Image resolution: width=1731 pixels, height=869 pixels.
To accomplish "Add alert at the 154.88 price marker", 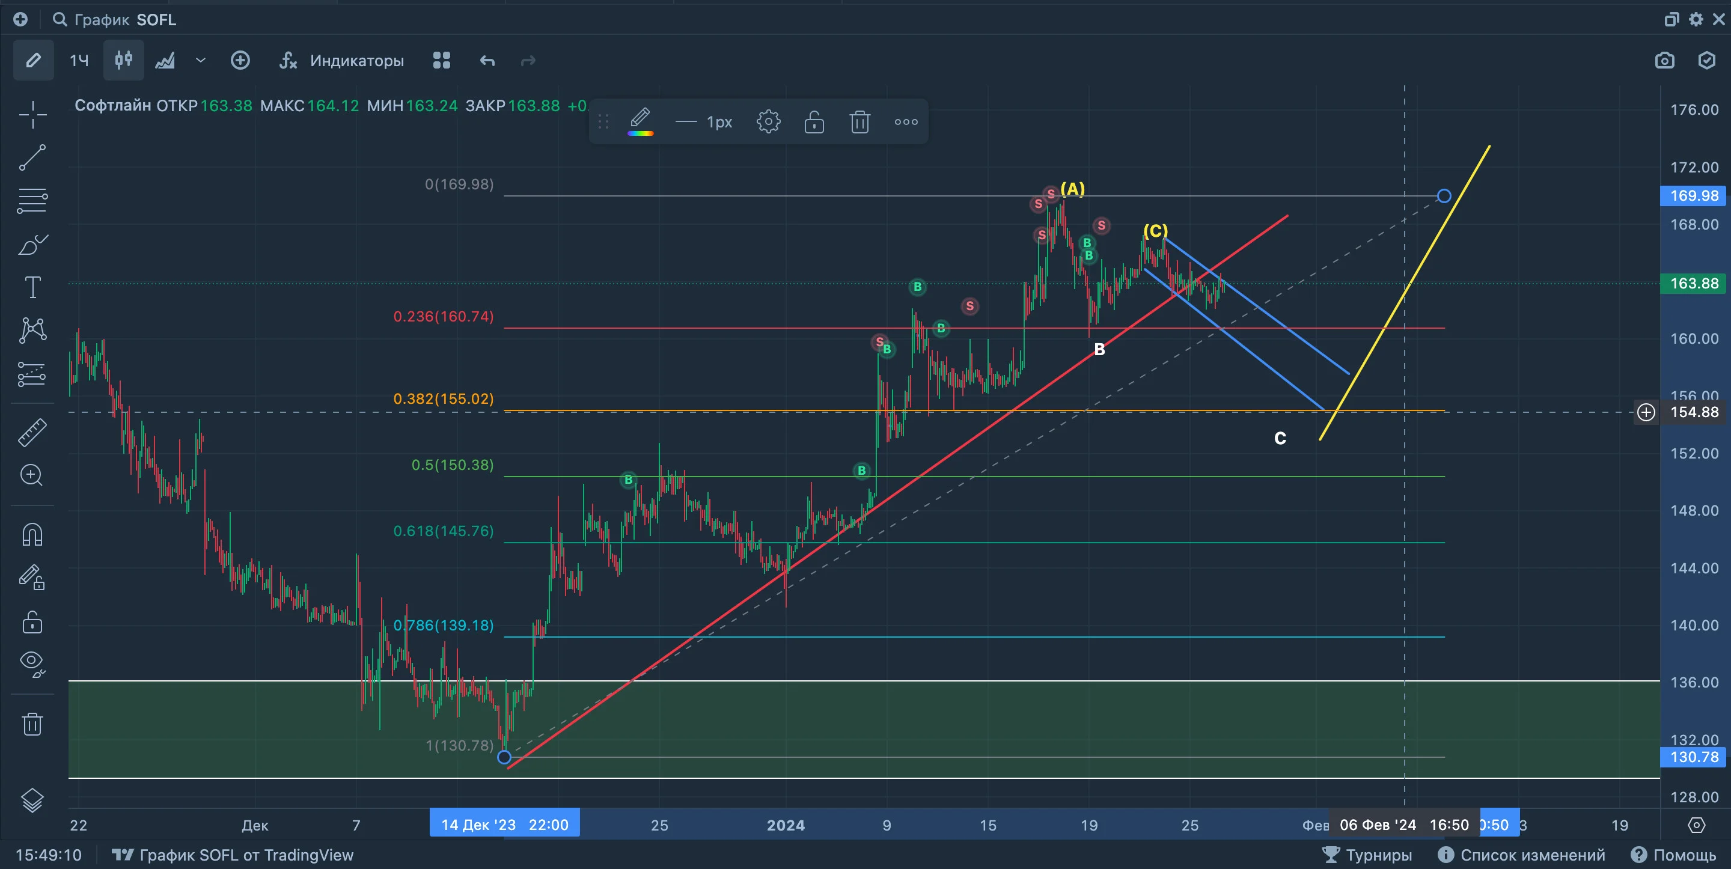I will (1646, 412).
